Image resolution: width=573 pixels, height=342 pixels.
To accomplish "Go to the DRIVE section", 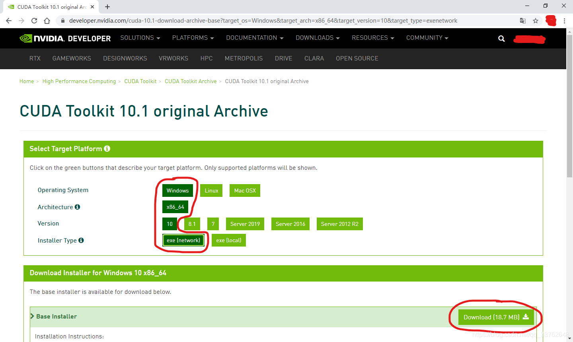I will coord(283,58).
